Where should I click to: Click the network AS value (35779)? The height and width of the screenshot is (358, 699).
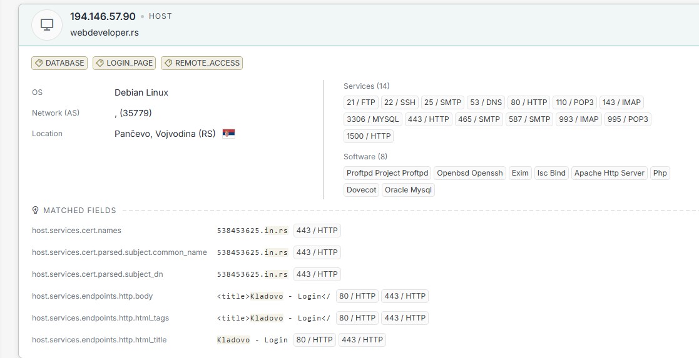133,113
